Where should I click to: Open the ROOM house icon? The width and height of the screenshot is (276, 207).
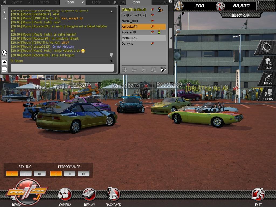coord(268,63)
